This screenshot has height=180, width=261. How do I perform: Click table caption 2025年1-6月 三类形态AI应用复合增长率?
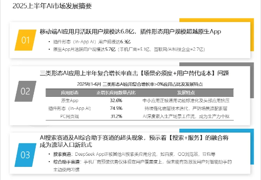[116, 84]
